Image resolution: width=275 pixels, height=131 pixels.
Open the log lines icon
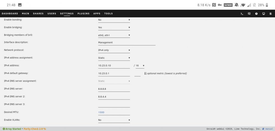(x=271, y=14)
